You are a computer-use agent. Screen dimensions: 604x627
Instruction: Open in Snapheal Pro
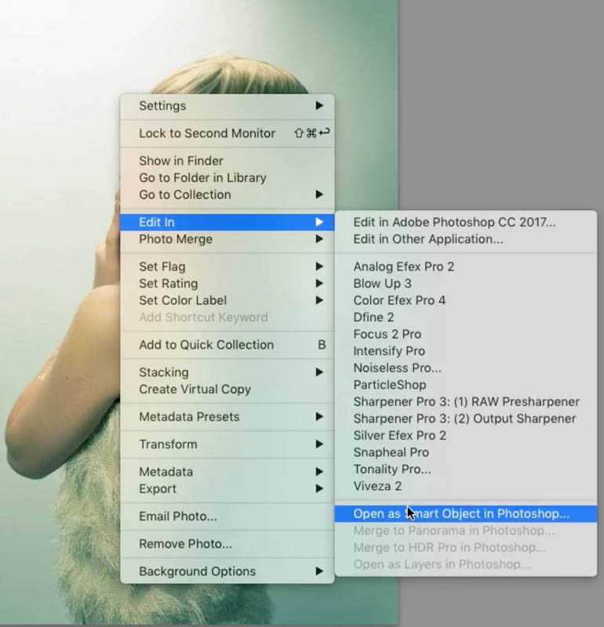(x=465, y=452)
